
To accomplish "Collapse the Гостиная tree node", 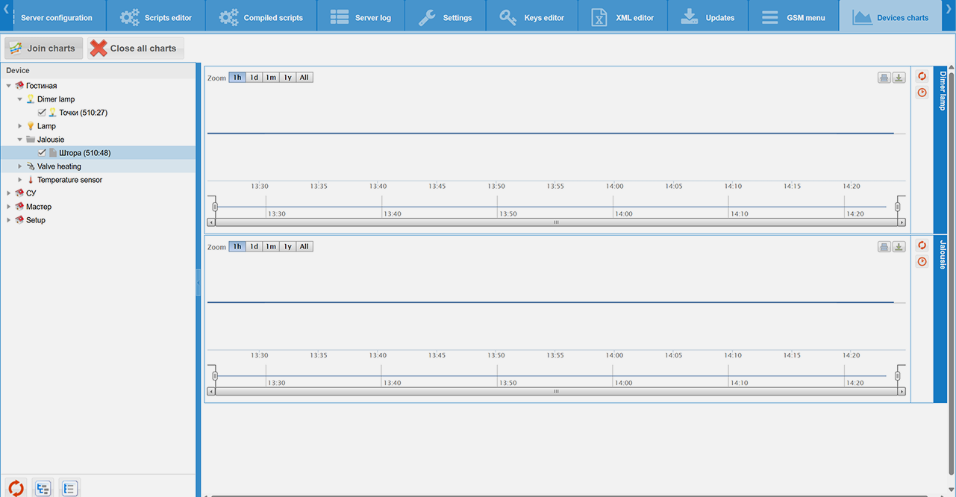I will pyautogui.click(x=9, y=86).
